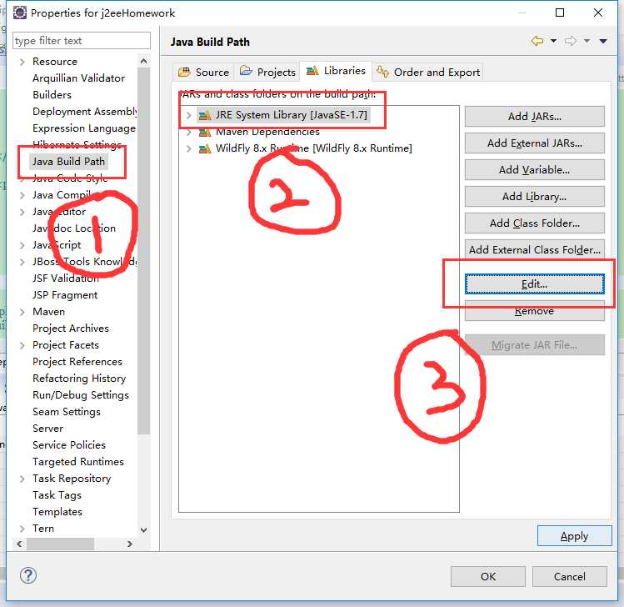Open the view menu triangle in header
Screen dimensions: 624x607
603,41
